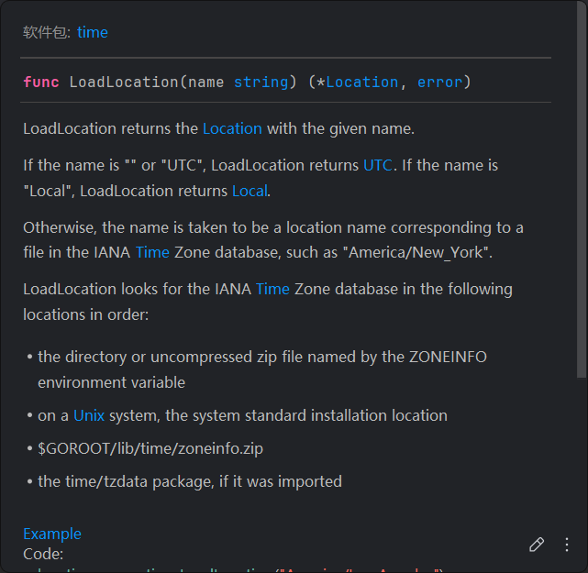Click 'Time' link before 'Zone database, such as'
This screenshot has height=573, width=588.
pyautogui.click(x=152, y=252)
